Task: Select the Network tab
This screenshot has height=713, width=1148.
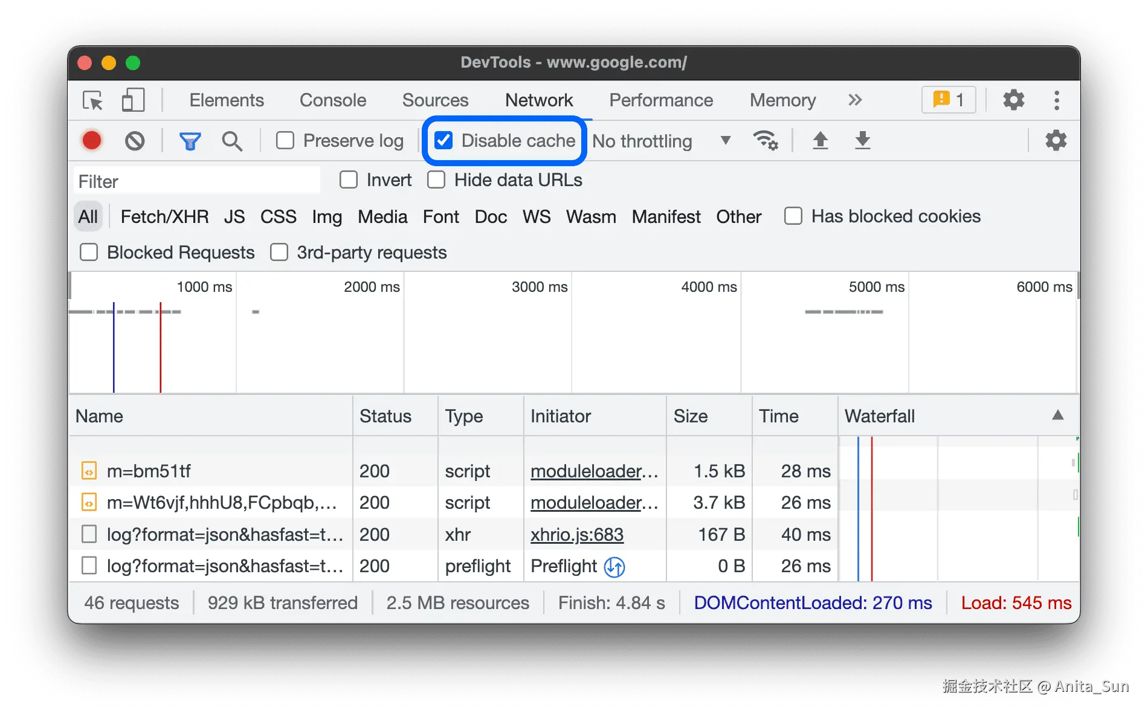Action: [x=539, y=100]
